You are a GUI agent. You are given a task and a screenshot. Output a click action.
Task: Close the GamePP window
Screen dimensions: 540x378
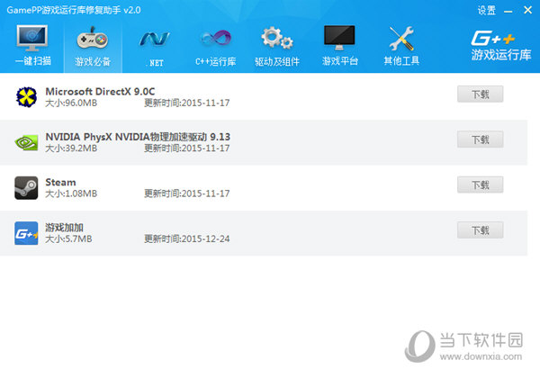click(x=527, y=10)
